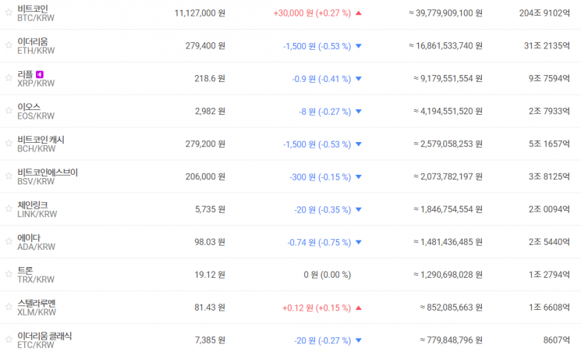Select the price 19.12 원

[x=210, y=275]
